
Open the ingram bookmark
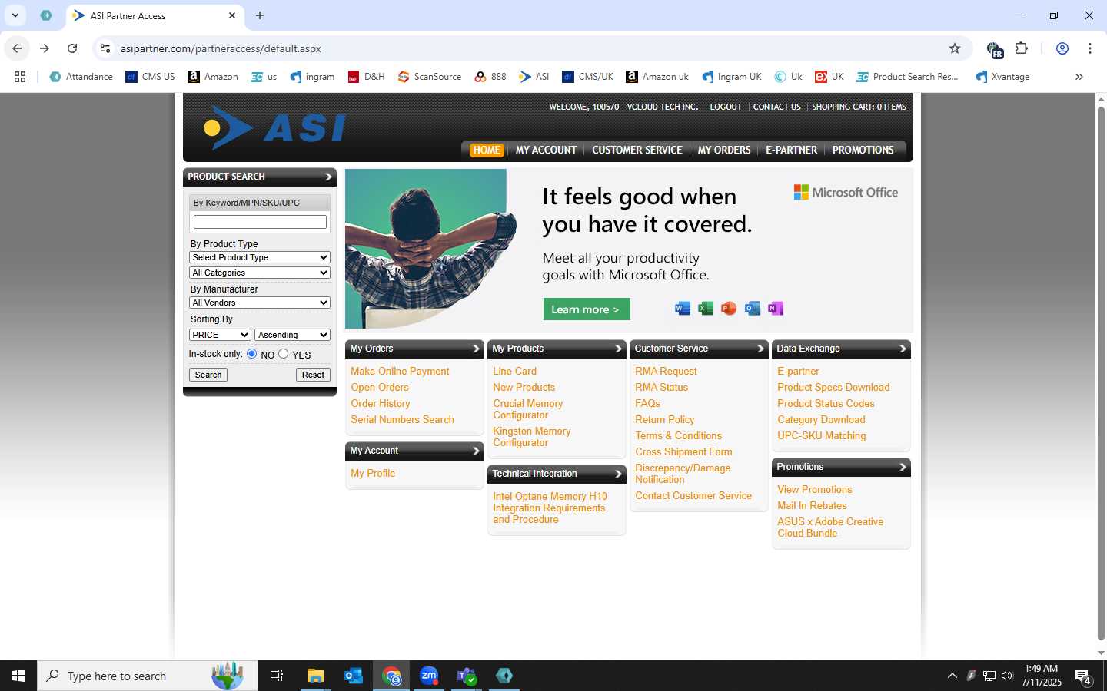[x=312, y=77]
